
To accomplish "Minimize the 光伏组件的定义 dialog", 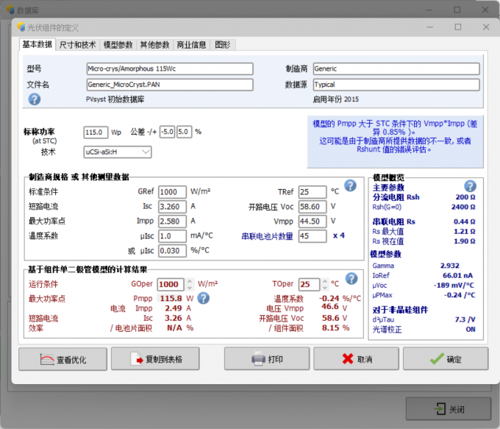I will (x=430, y=26).
